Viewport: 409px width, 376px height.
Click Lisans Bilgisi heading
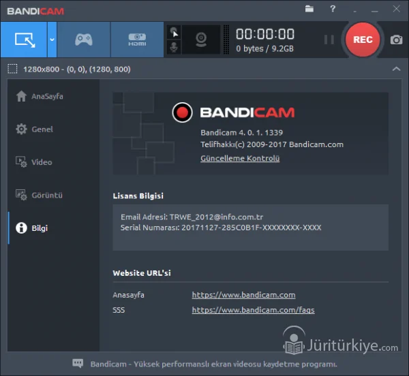138,196
